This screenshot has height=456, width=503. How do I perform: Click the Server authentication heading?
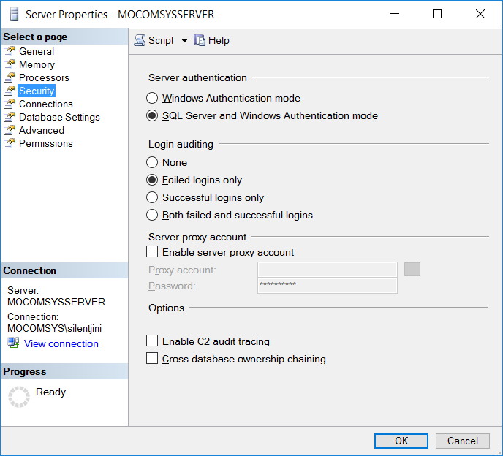197,77
